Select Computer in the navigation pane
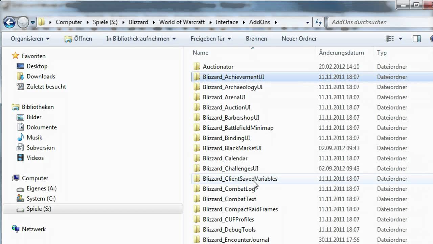The image size is (433, 244). 35,178
